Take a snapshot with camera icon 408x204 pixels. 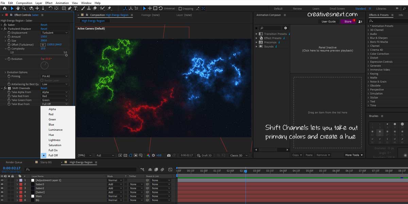(x=169, y=155)
